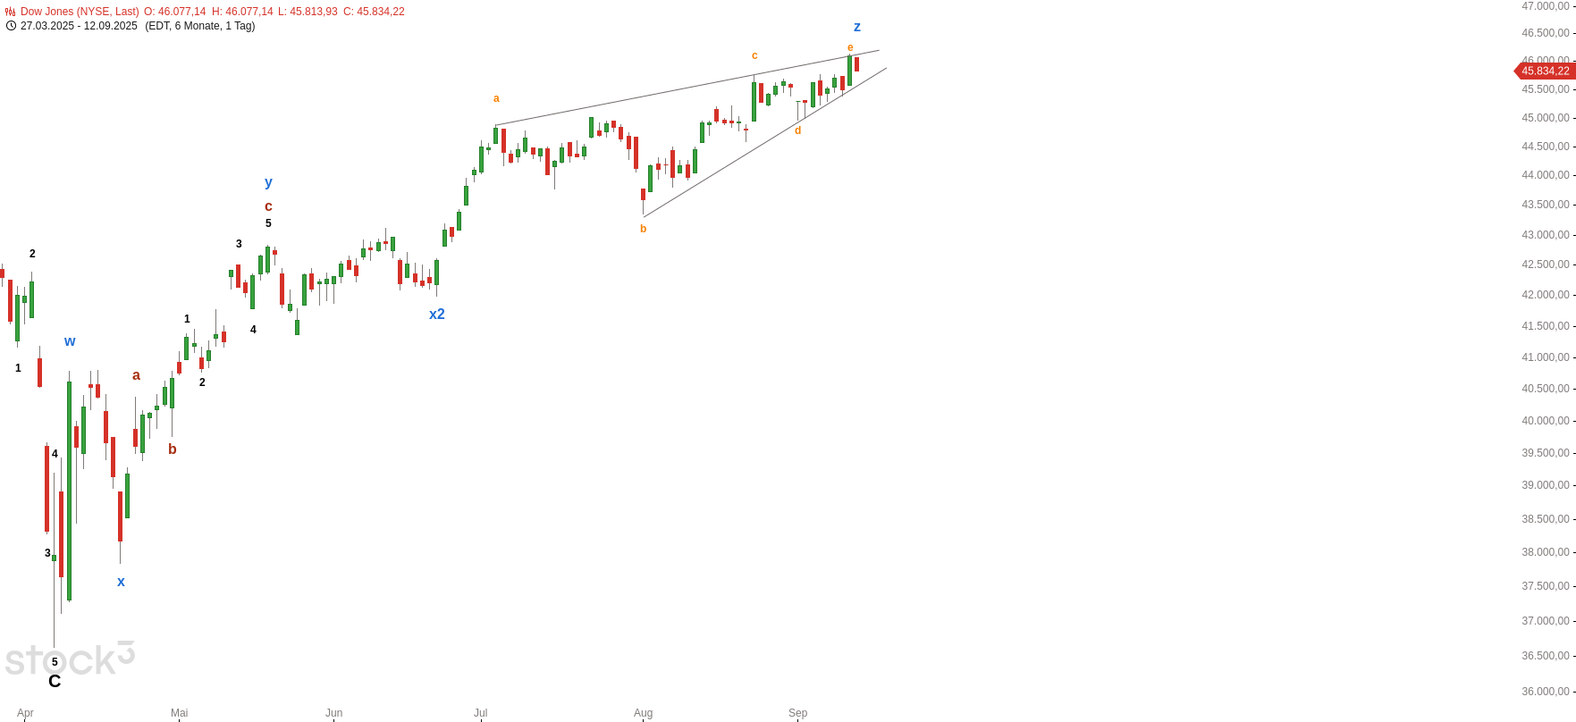Click the orange e label at chart top
This screenshot has width=1576, height=722.
point(850,47)
